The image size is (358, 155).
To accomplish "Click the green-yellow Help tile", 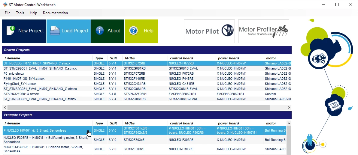I will pos(141,31).
